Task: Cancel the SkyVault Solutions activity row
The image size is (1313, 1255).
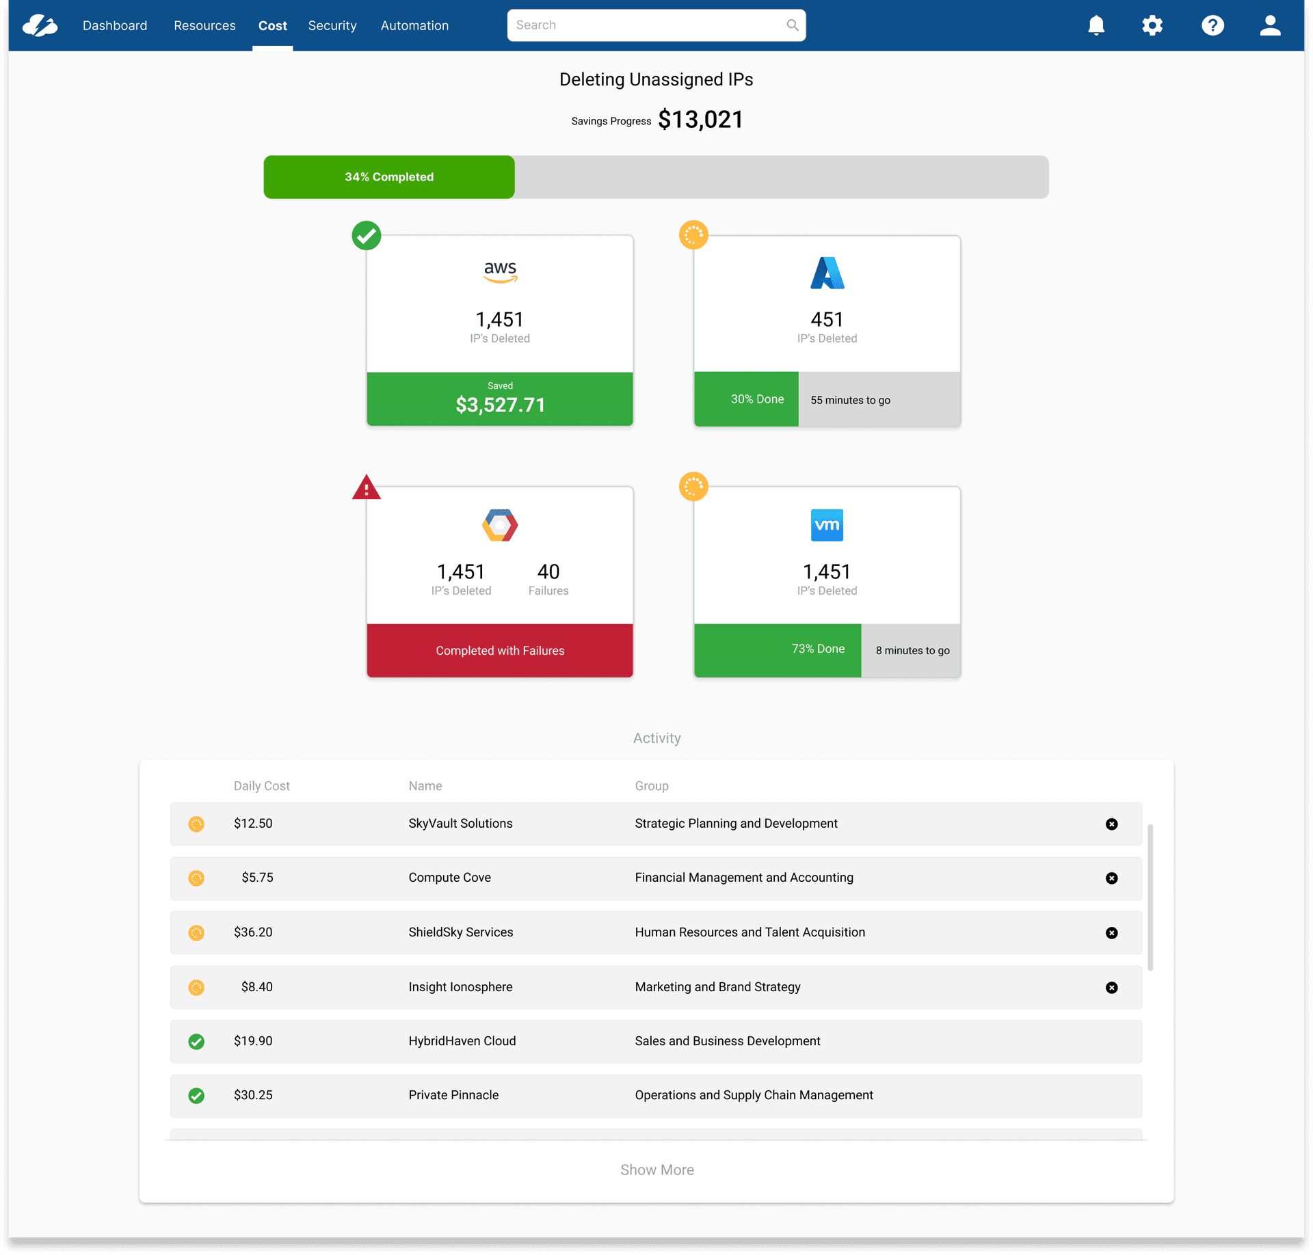Action: click(1112, 824)
